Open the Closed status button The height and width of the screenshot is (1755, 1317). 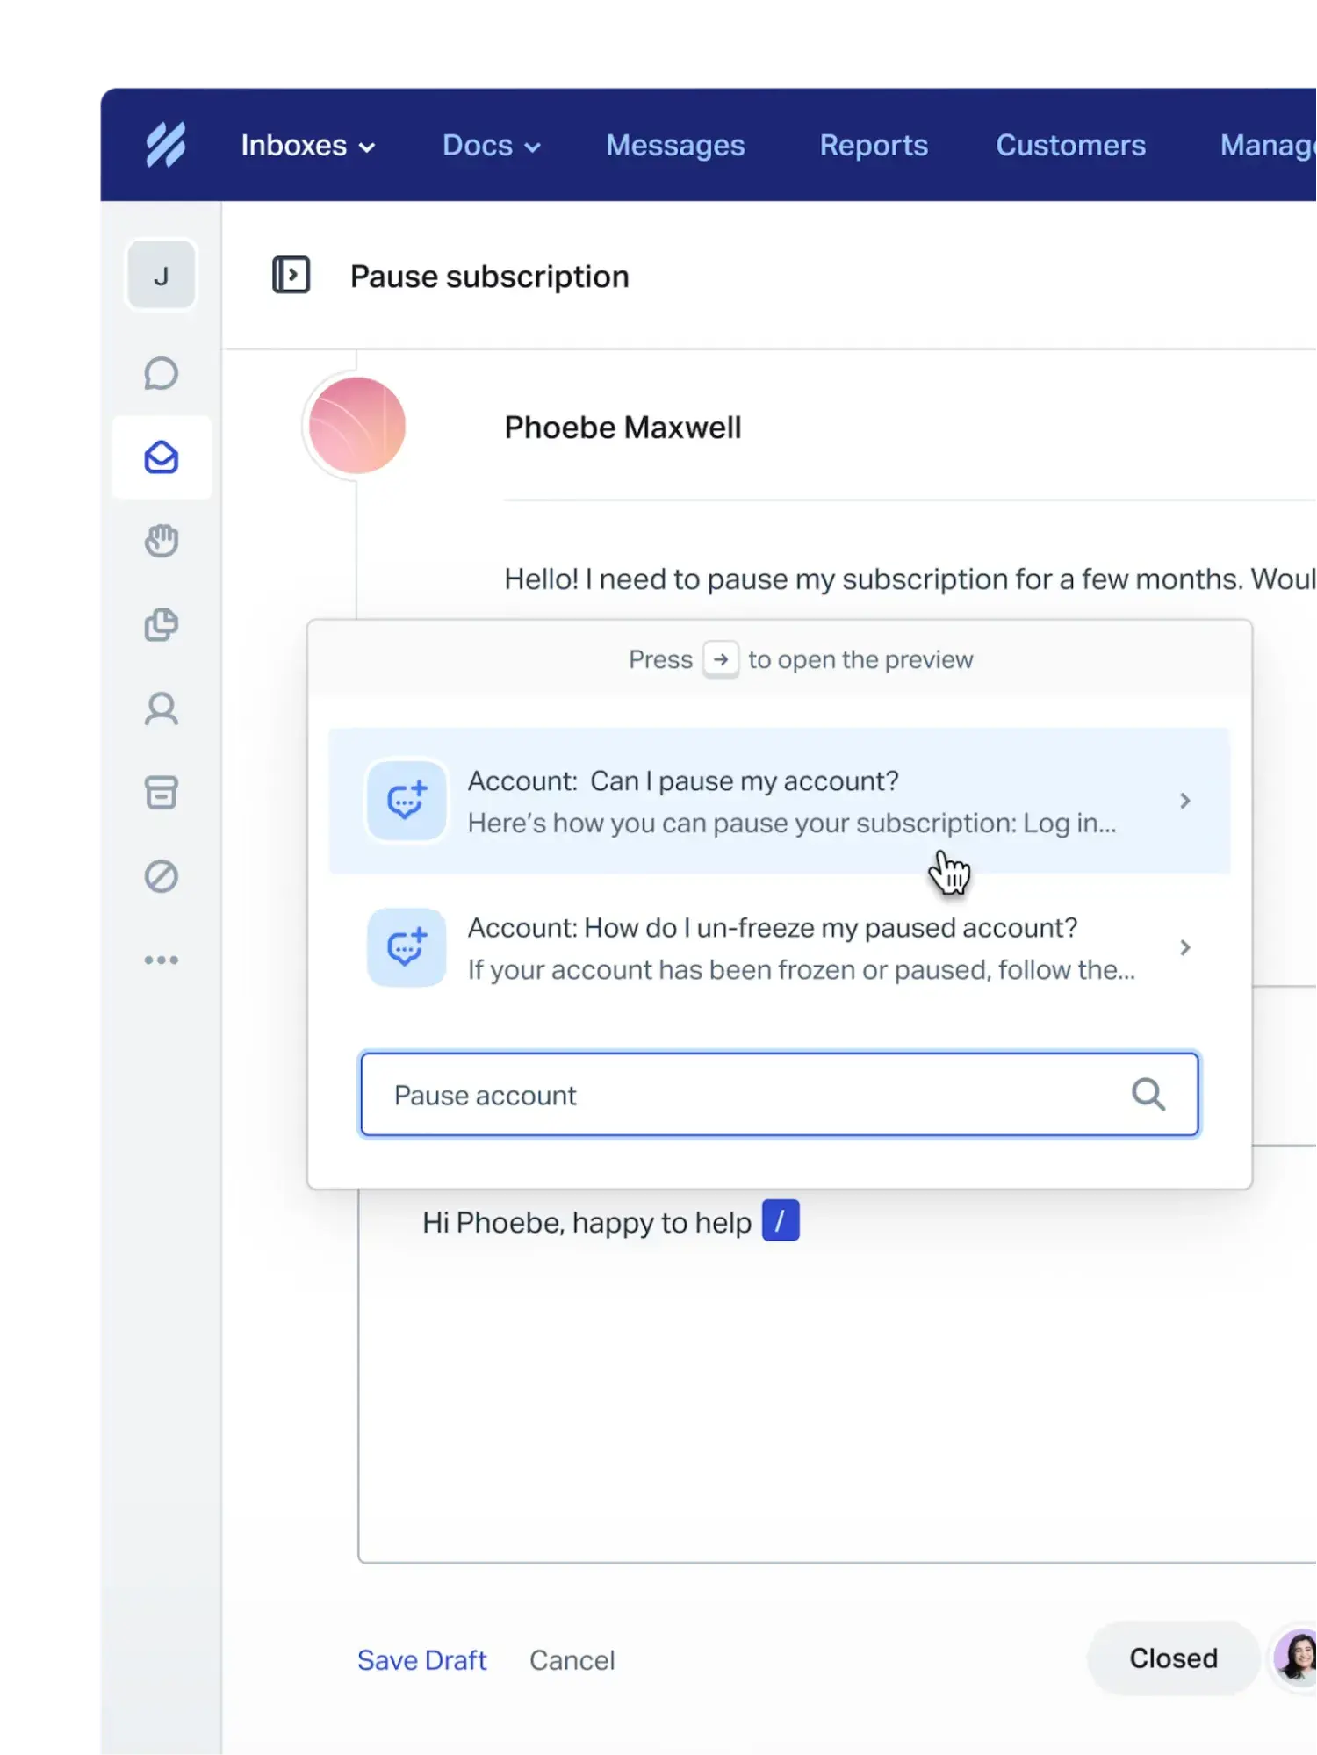click(x=1173, y=1658)
